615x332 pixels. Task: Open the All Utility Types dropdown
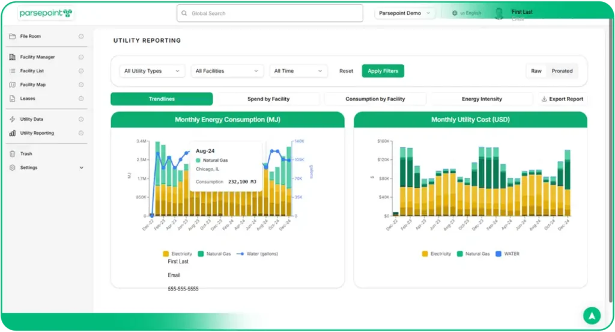(x=152, y=71)
